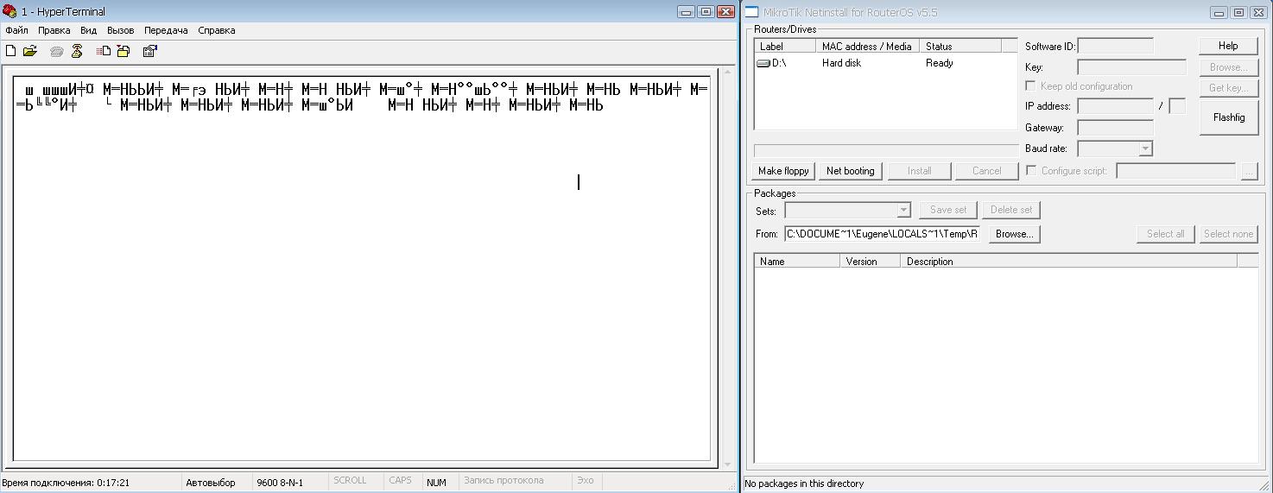Toggle the Keep old configuration checkbox

(x=1030, y=86)
